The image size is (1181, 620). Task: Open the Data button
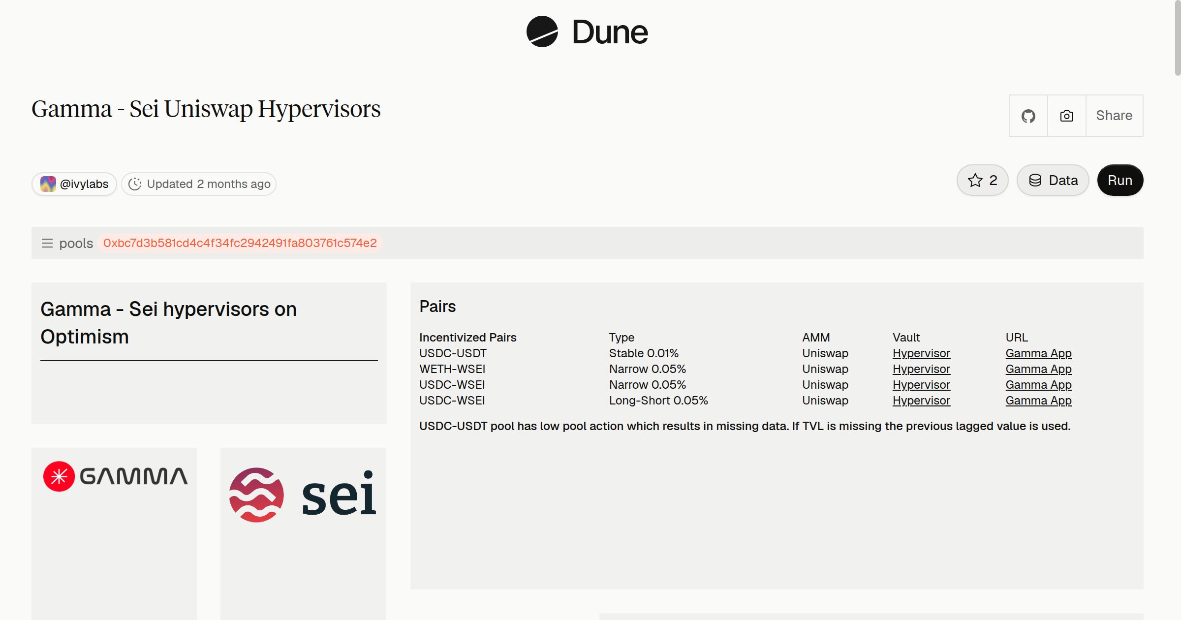click(x=1053, y=180)
